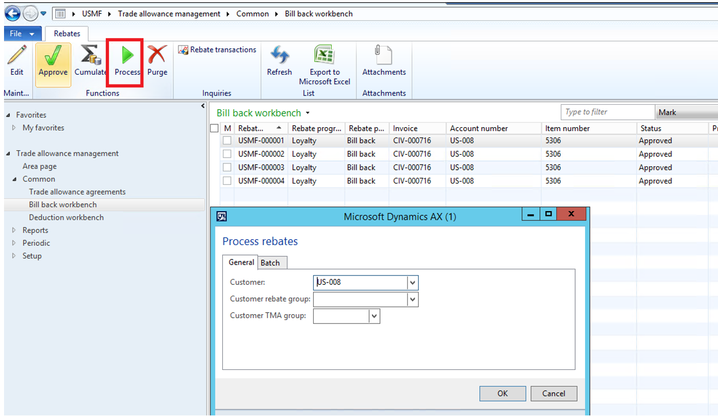Image resolution: width=718 pixels, height=416 pixels.
Task: Toggle the select-all checkbox in grid header
Action: [215, 128]
